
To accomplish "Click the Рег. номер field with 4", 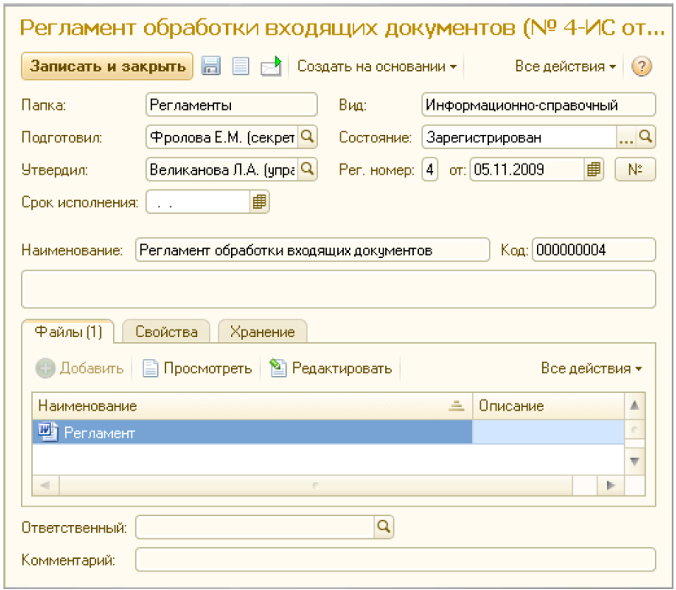I will 430,169.
